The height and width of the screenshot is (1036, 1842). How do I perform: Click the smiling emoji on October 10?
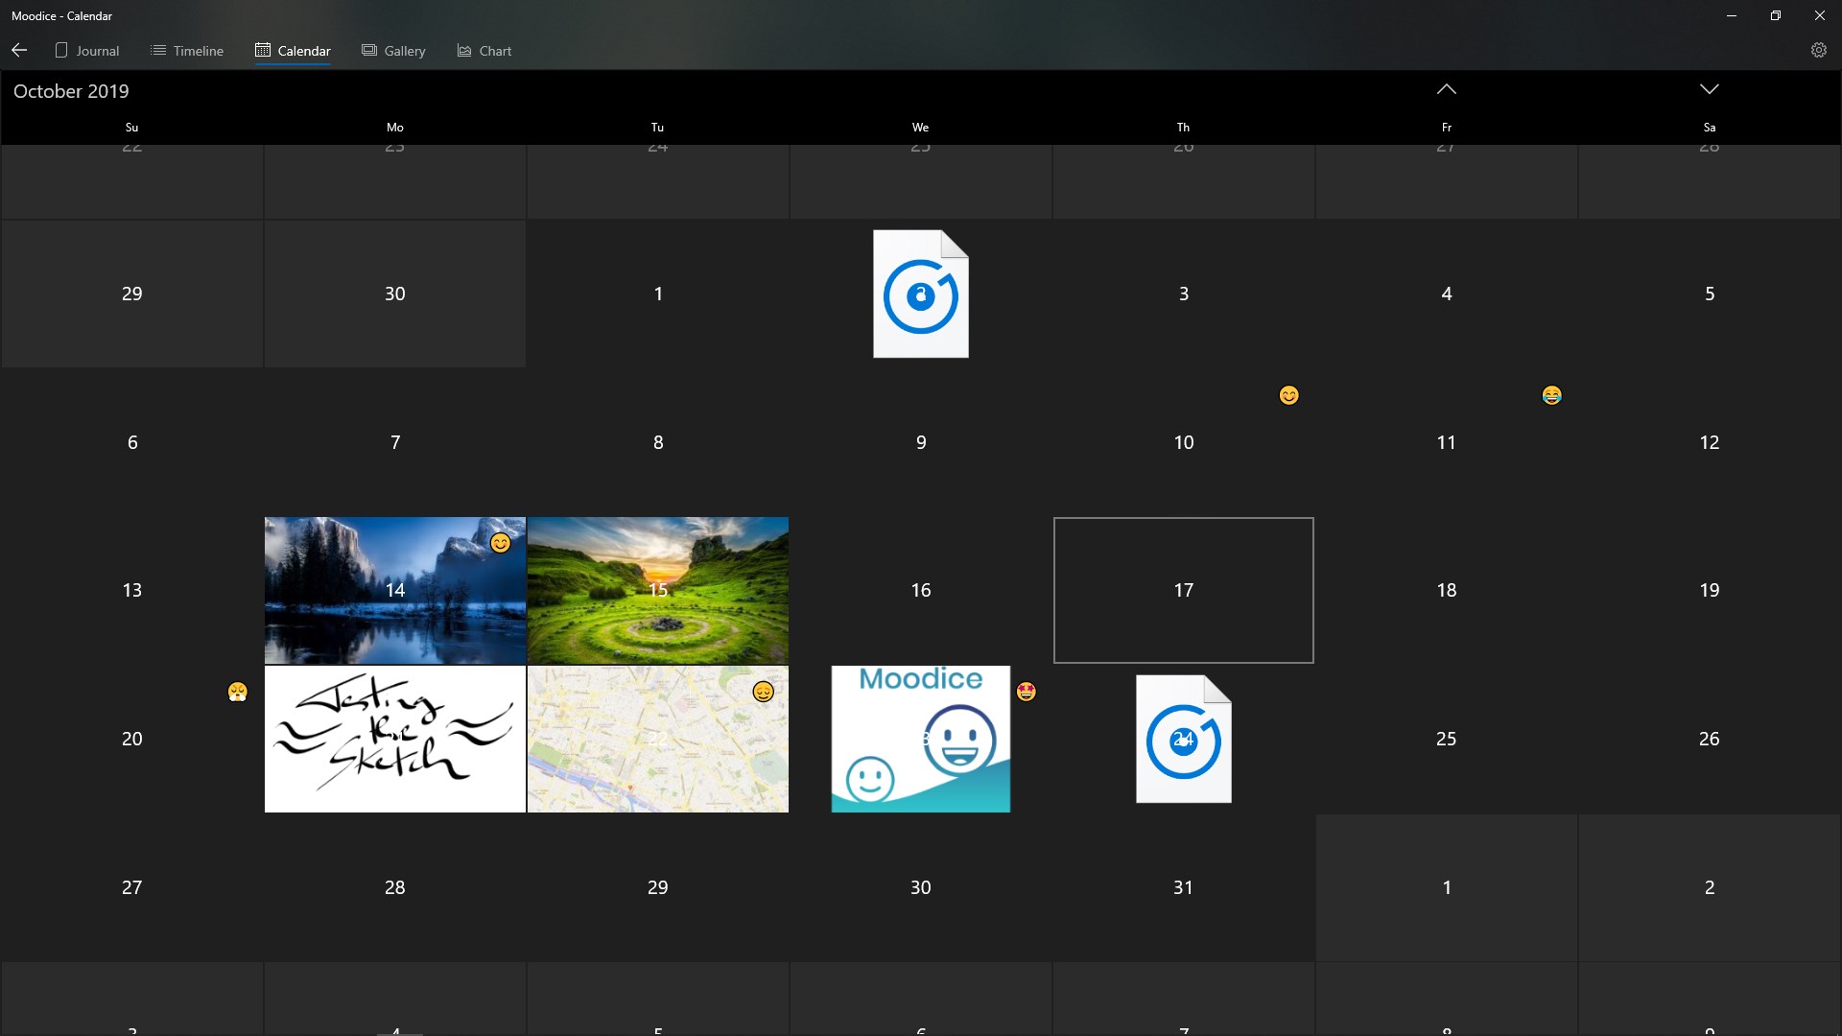(x=1288, y=395)
